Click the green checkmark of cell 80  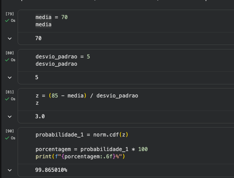(7, 60)
